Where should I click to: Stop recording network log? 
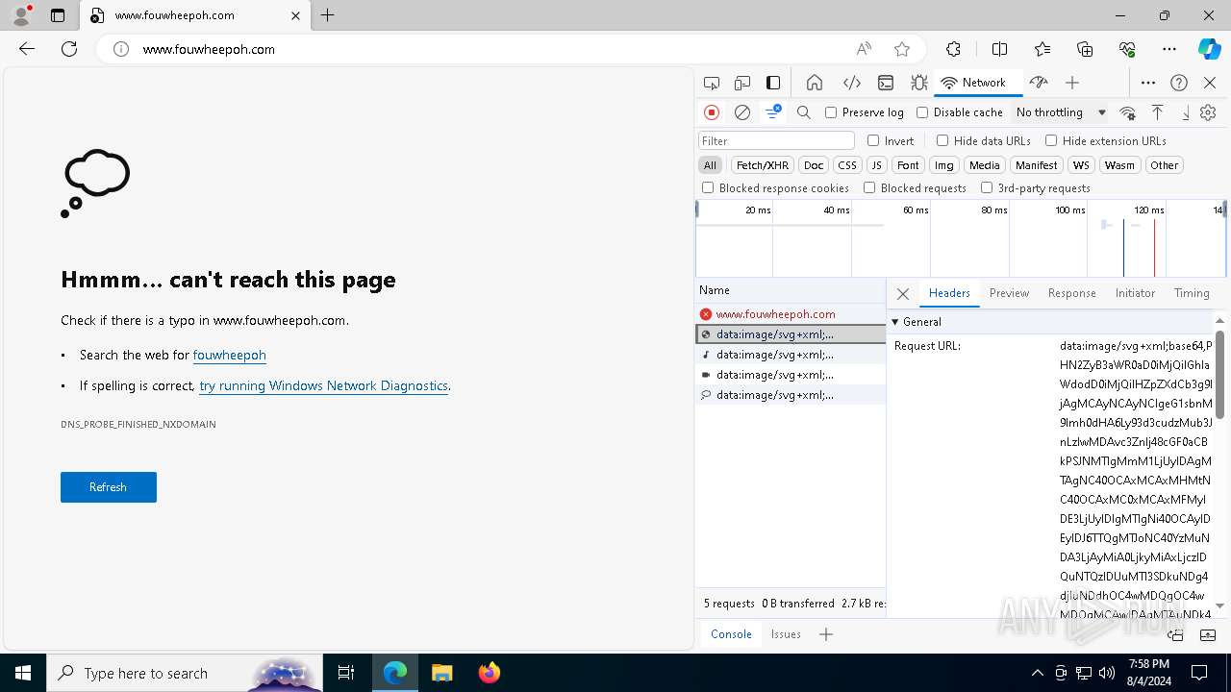(712, 112)
